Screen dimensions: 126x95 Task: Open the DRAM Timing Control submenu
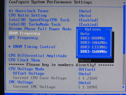pyautogui.click(x=34, y=47)
